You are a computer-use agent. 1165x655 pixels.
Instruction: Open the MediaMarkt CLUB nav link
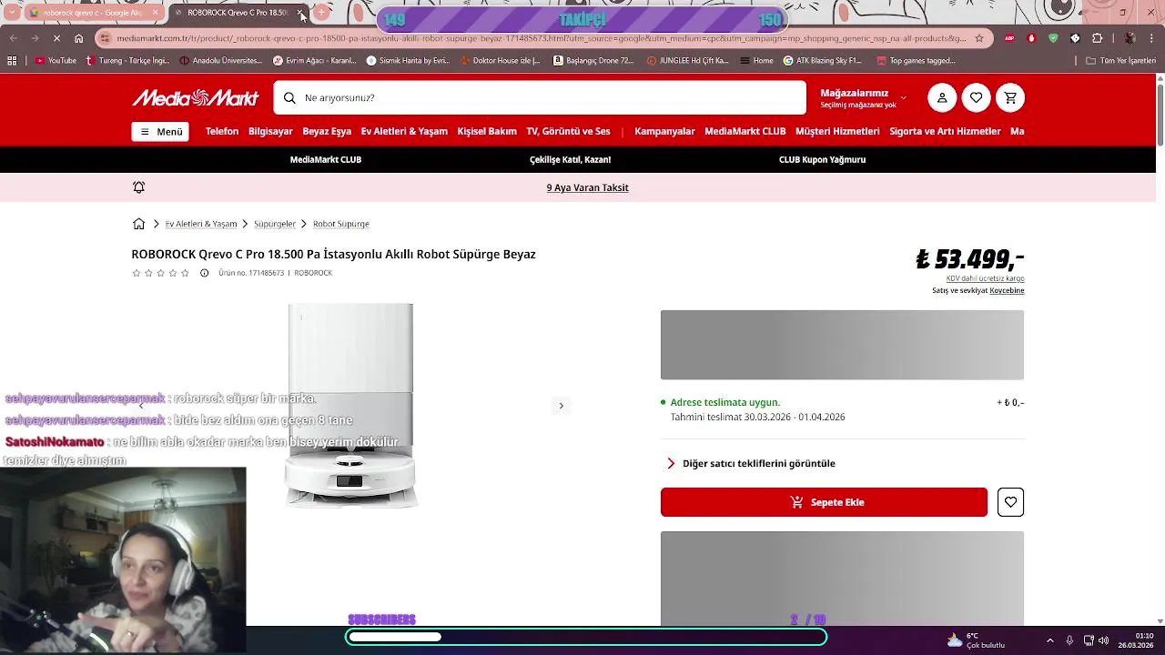pyautogui.click(x=745, y=131)
